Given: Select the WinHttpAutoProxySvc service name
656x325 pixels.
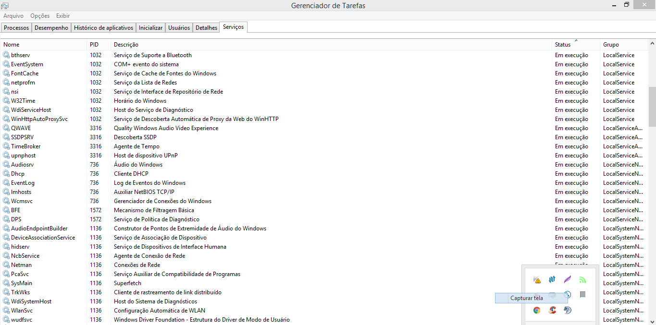Looking at the screenshot, I should 39,119.
